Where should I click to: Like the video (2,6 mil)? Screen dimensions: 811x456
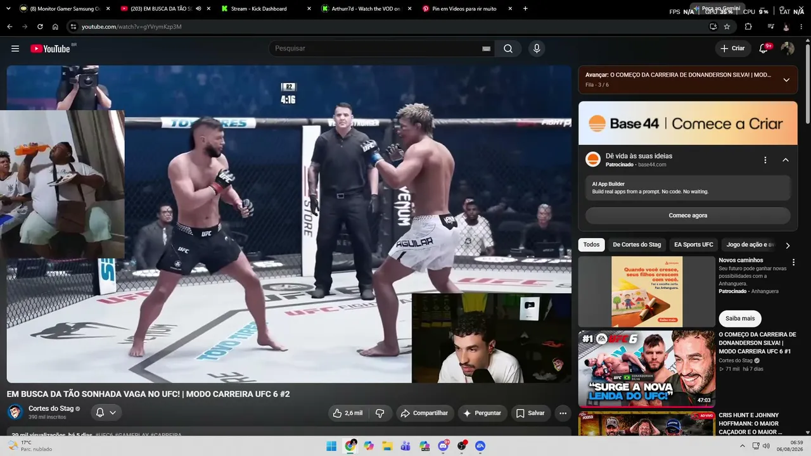(x=348, y=413)
